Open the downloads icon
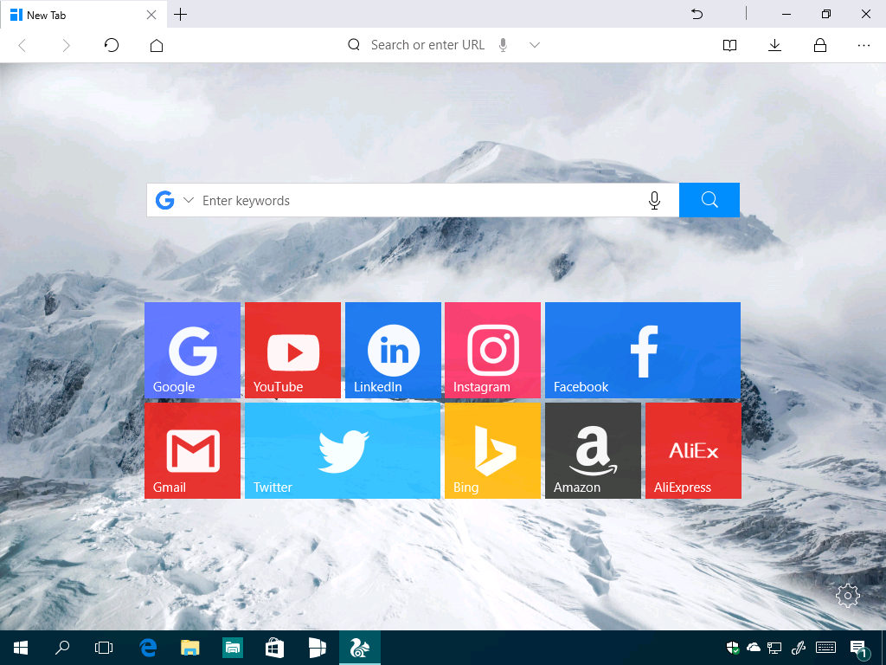The height and width of the screenshot is (665, 886). click(x=774, y=45)
